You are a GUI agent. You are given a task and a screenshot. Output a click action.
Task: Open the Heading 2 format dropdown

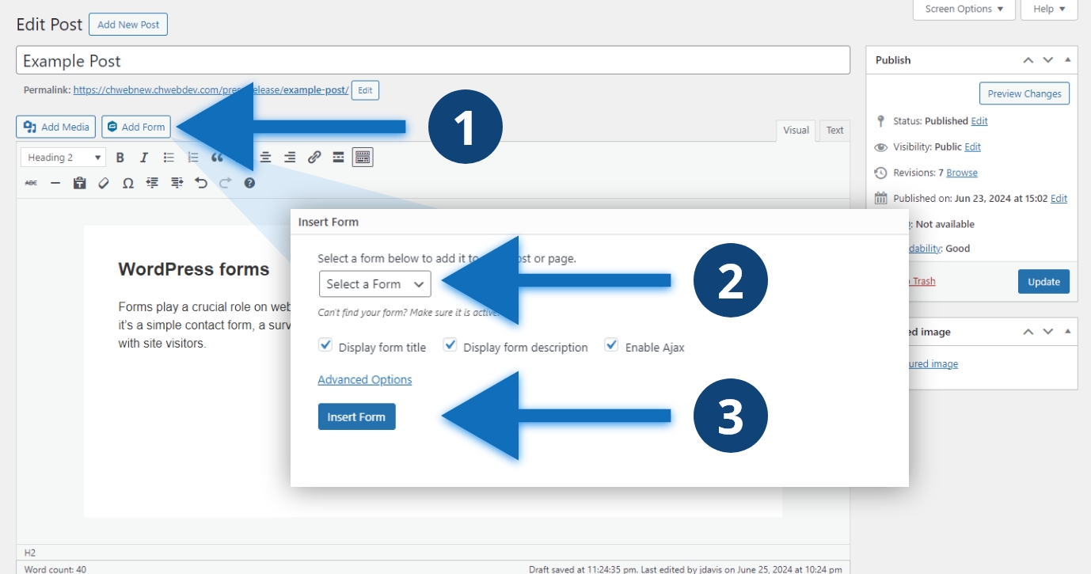coord(63,158)
